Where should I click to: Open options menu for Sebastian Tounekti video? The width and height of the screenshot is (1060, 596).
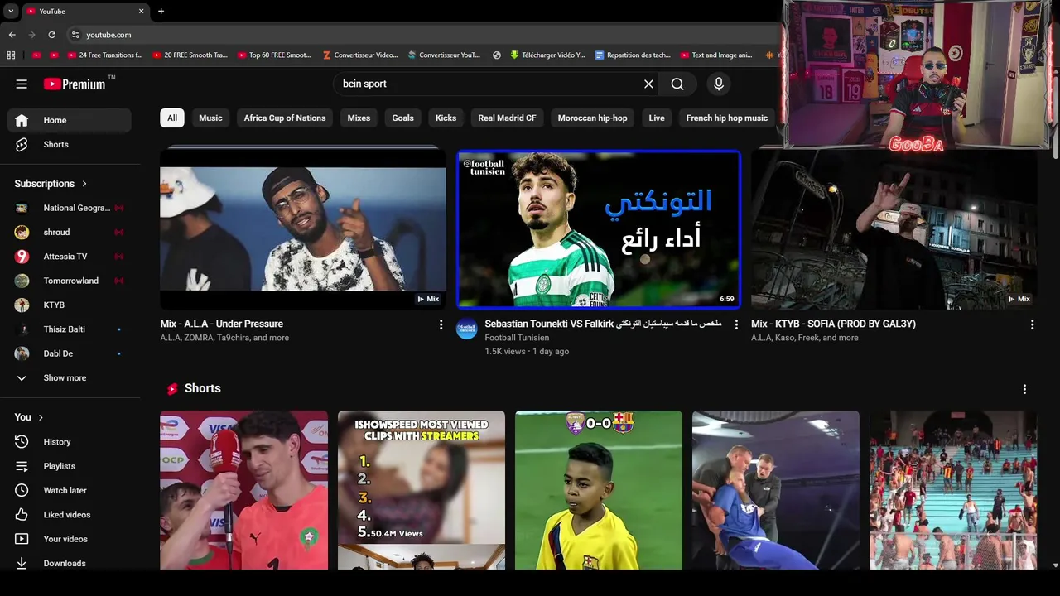click(736, 324)
